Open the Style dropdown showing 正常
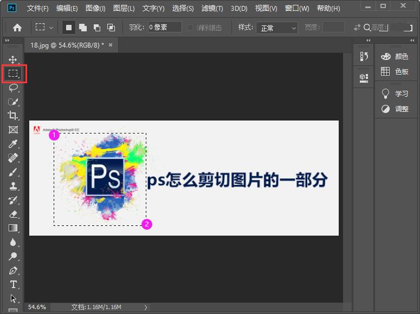420x314 pixels. click(277, 28)
